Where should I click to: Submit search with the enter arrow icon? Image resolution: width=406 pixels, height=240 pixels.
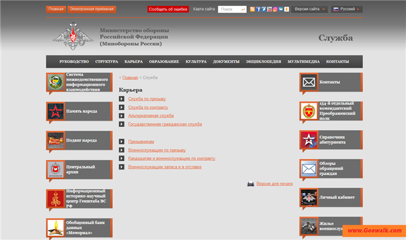click(x=243, y=10)
